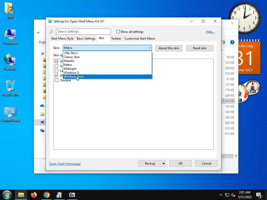Visit the Open-Shell Homepage link
Screen dimensions: 267x200
pyautogui.click(x=65, y=164)
